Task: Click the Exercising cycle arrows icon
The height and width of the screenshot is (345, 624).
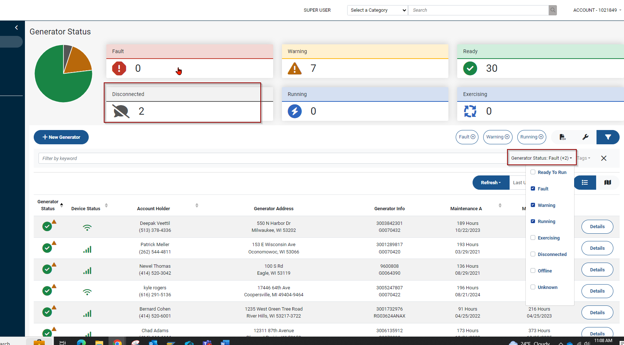Action: point(470,111)
